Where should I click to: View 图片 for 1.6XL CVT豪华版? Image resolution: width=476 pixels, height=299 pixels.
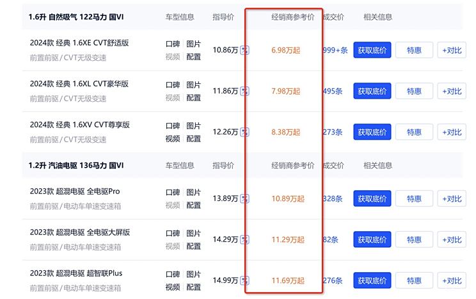(193, 85)
